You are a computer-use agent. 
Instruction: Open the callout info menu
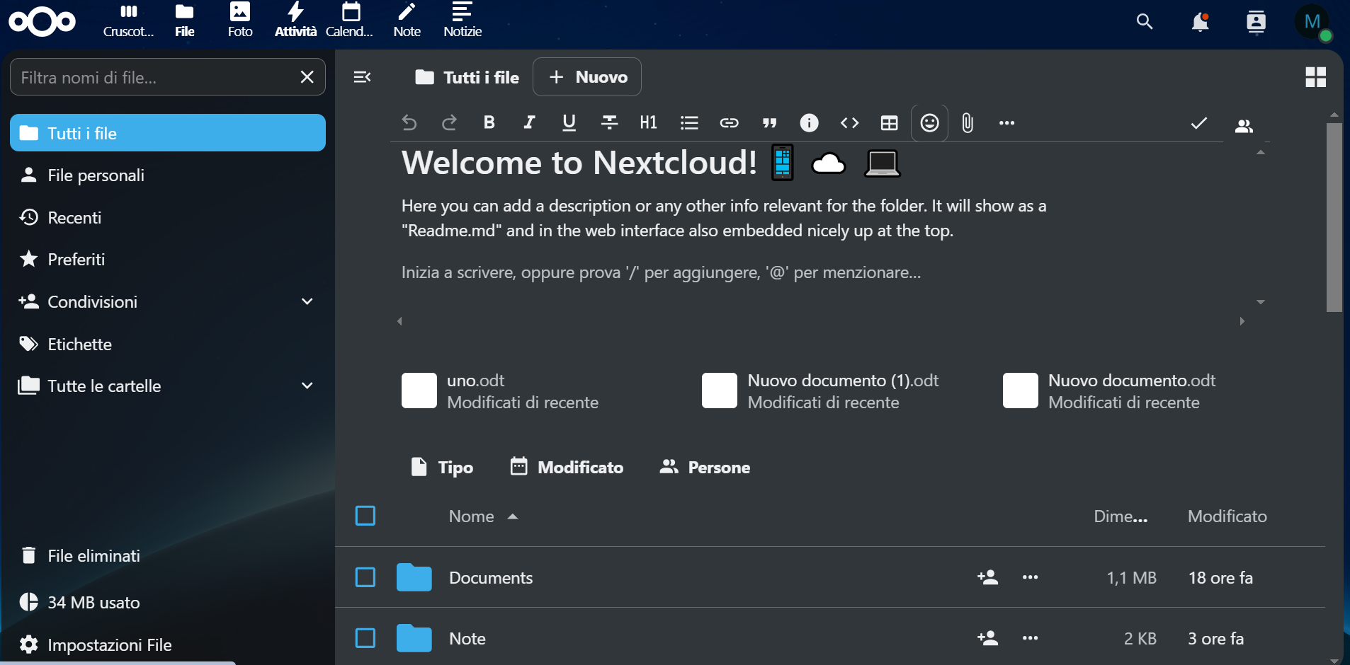tap(809, 123)
